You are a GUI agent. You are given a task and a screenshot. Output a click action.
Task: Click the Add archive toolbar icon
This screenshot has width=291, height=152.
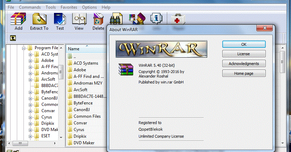(x=18, y=19)
